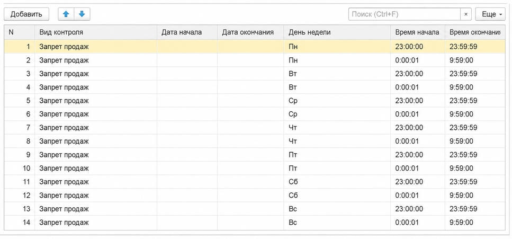Click end time 9:59:00 in row 14
This screenshot has height=239, width=512.
tap(475, 223)
